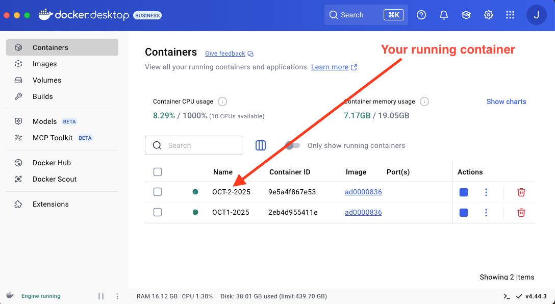Screen dimensions: 555x304
Task: Open more actions for OCT-2-2025
Action: point(486,192)
